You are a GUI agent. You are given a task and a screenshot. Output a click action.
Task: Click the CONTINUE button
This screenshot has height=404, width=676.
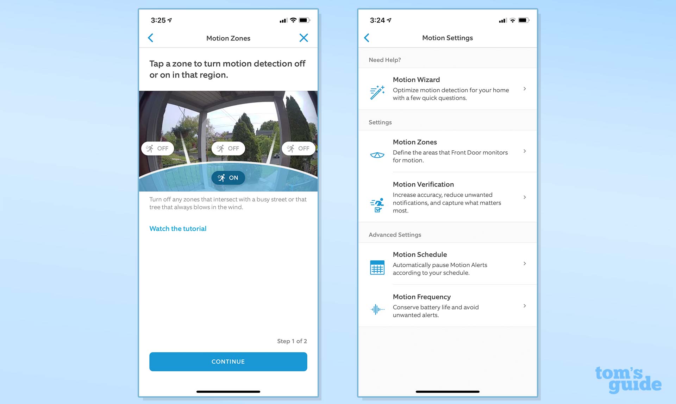[228, 361]
